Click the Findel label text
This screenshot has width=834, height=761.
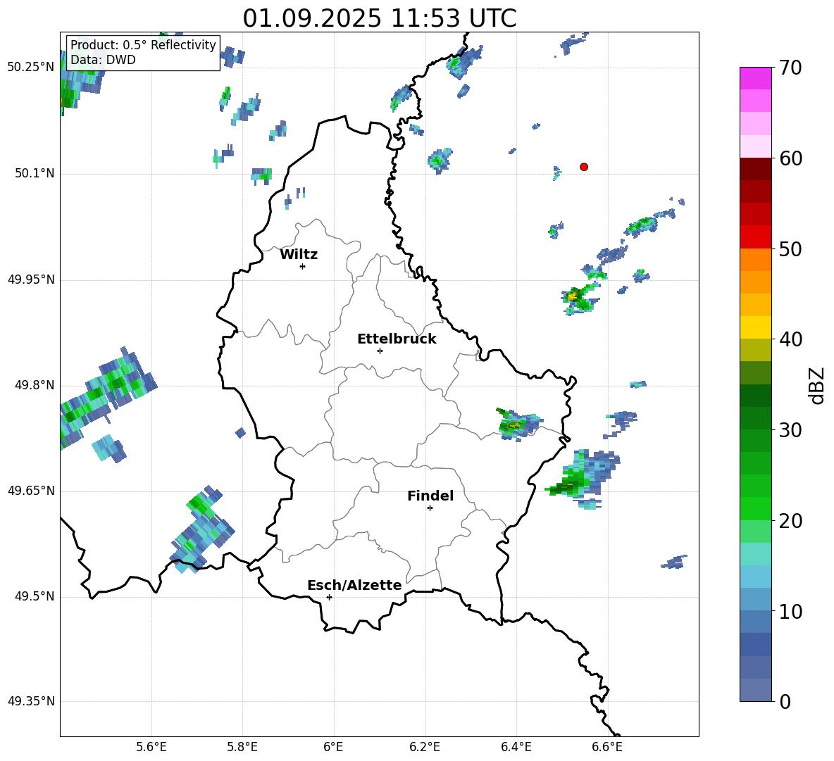(x=430, y=496)
